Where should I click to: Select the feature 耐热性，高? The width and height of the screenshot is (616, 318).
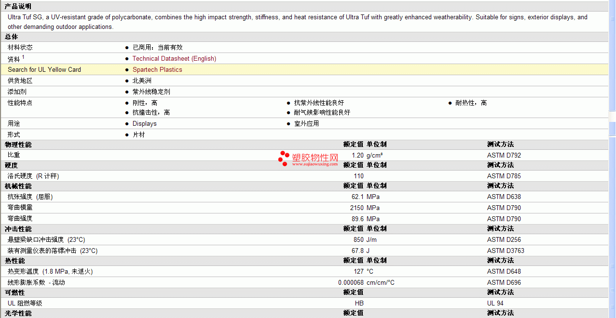point(471,103)
